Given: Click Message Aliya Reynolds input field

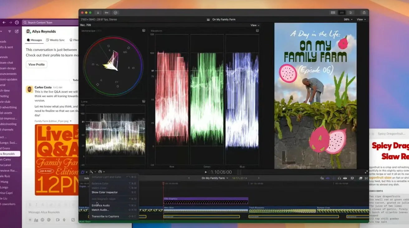Looking at the screenshot, I should (52, 212).
